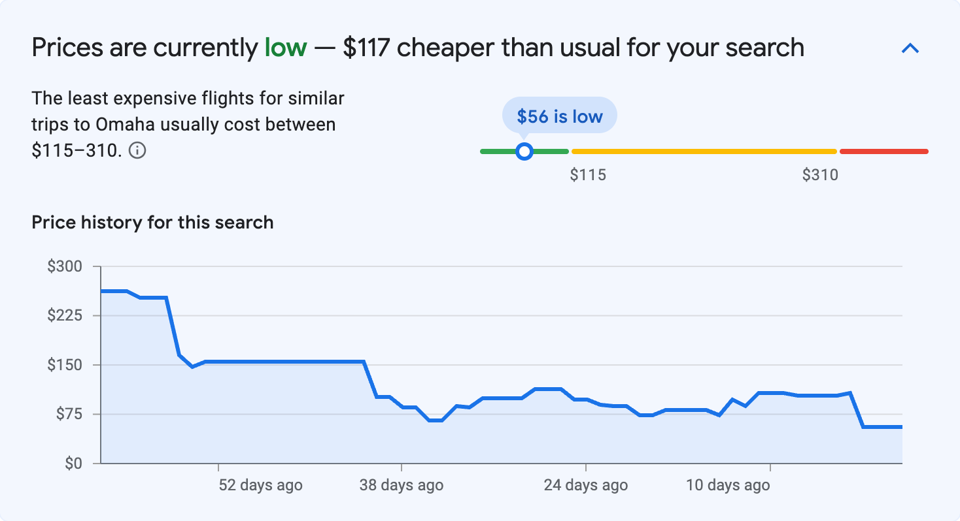Click the '$310' label under the slider
The image size is (960, 521).
pyautogui.click(x=820, y=174)
